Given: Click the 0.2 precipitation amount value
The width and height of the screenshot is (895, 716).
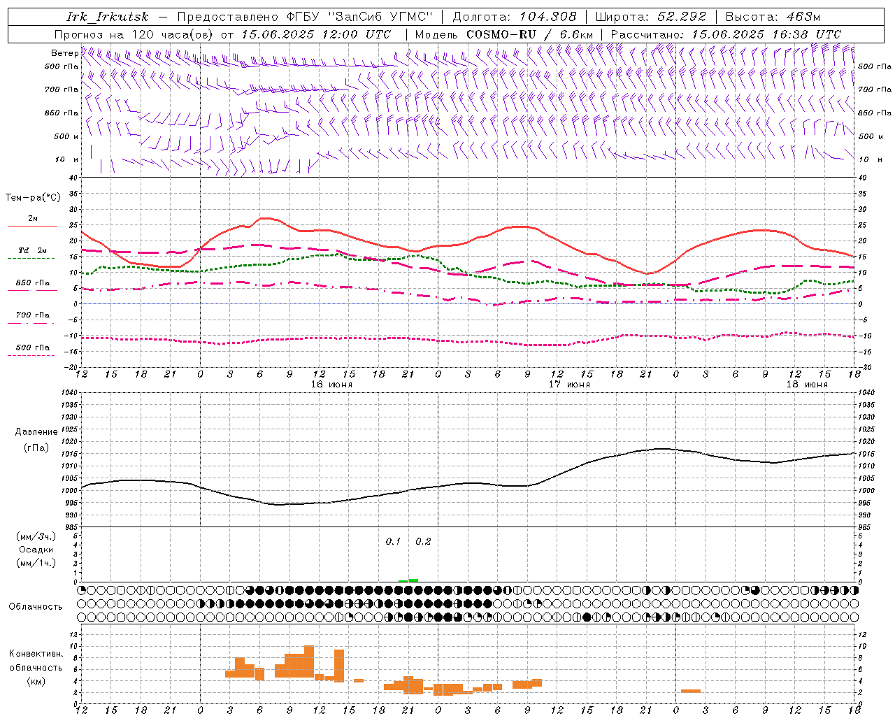Looking at the screenshot, I should pyautogui.click(x=423, y=542).
